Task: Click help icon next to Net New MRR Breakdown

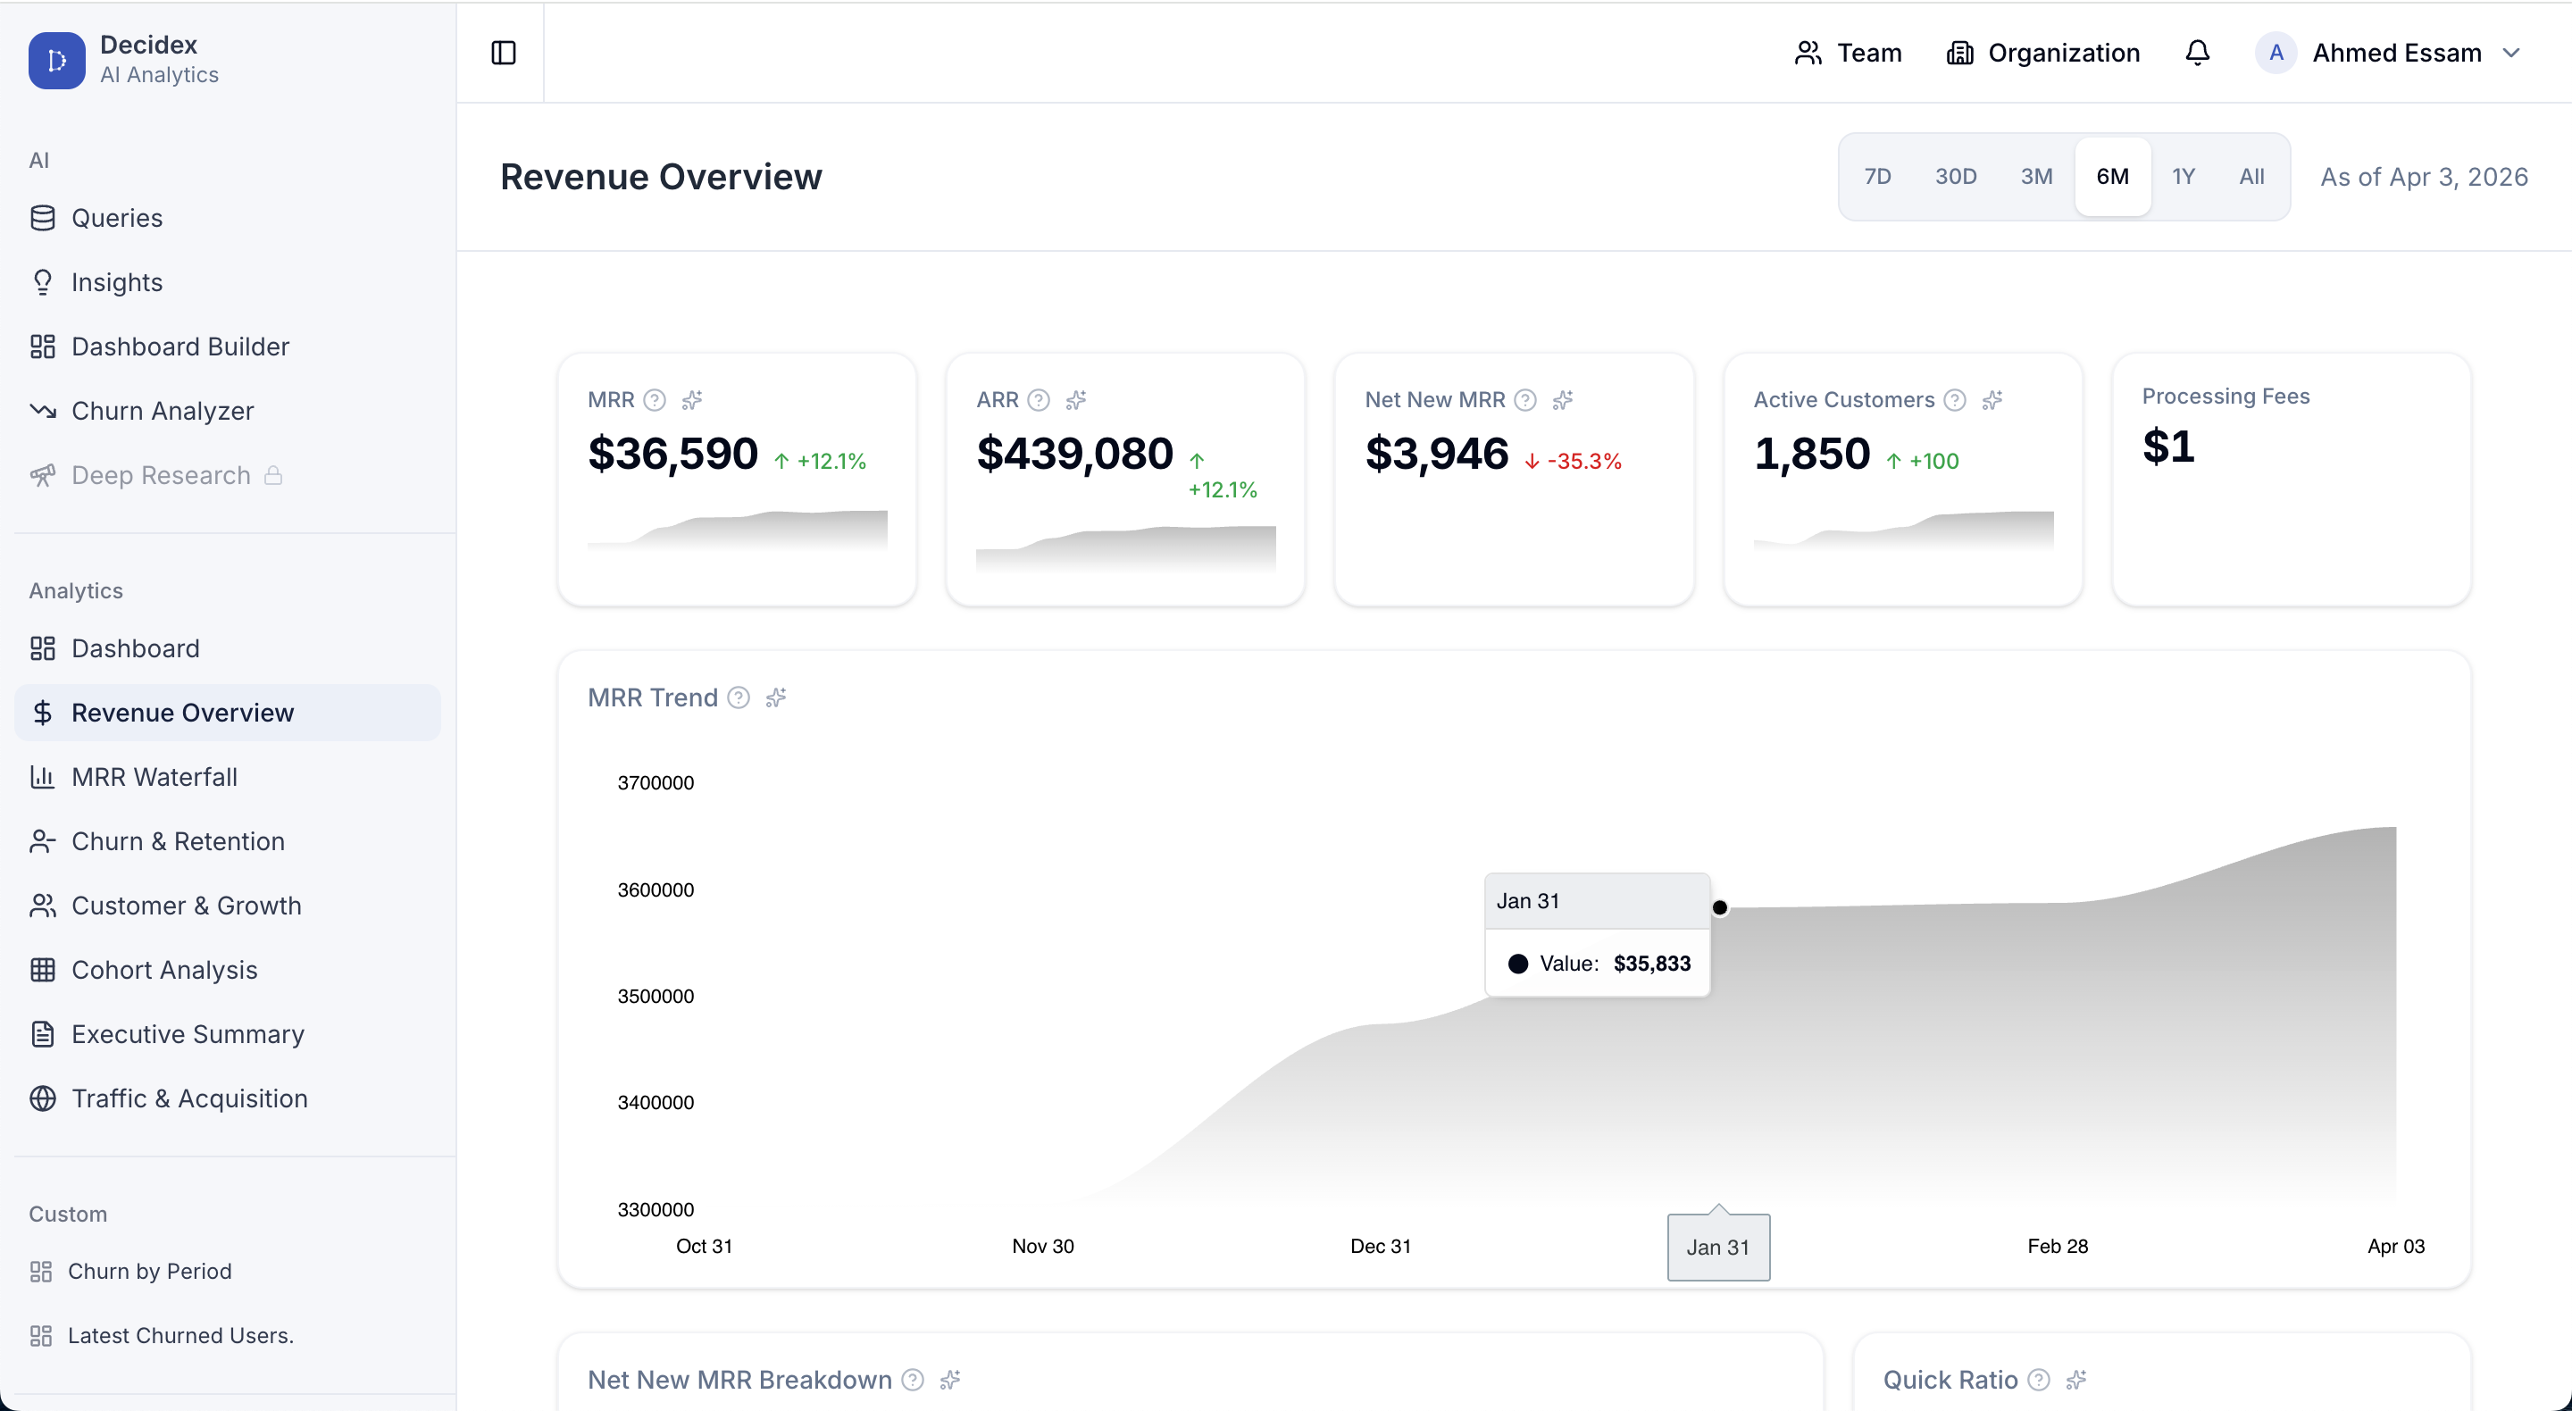Action: (912, 1380)
